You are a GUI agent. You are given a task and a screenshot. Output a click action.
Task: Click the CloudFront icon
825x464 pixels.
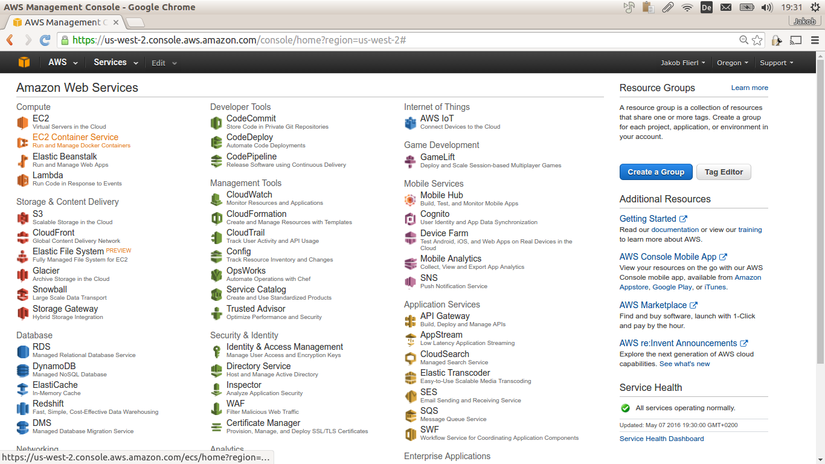22,237
